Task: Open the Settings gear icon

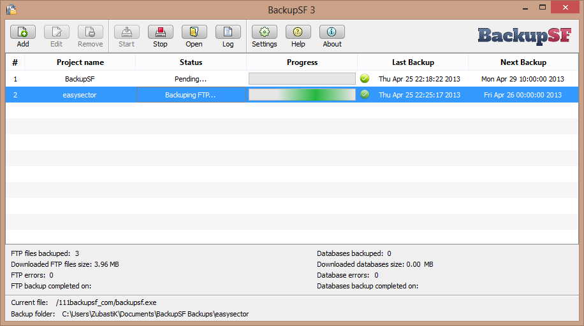Action: pos(265,36)
